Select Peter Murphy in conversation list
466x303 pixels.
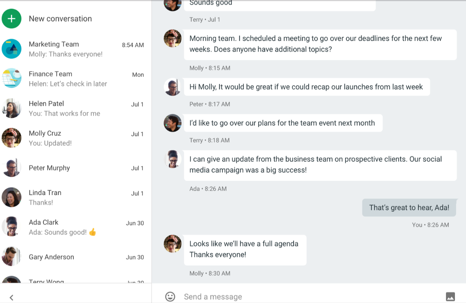pos(74,168)
